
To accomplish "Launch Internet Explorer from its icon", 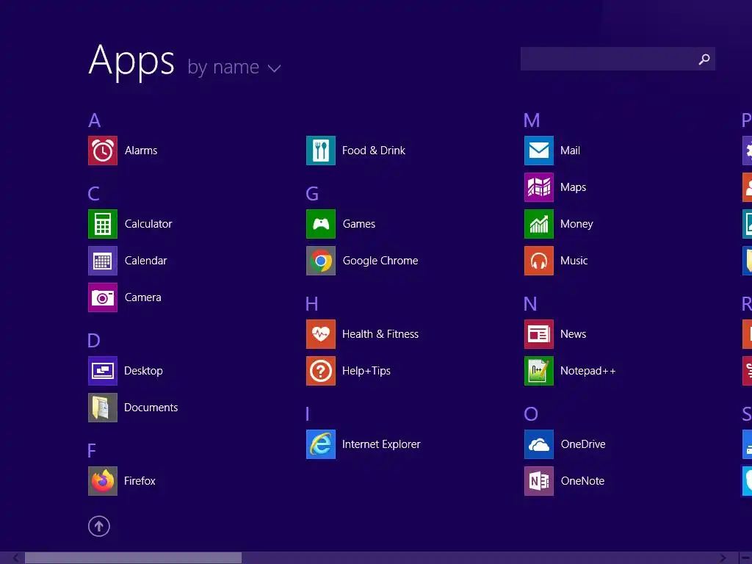I will tap(321, 444).
